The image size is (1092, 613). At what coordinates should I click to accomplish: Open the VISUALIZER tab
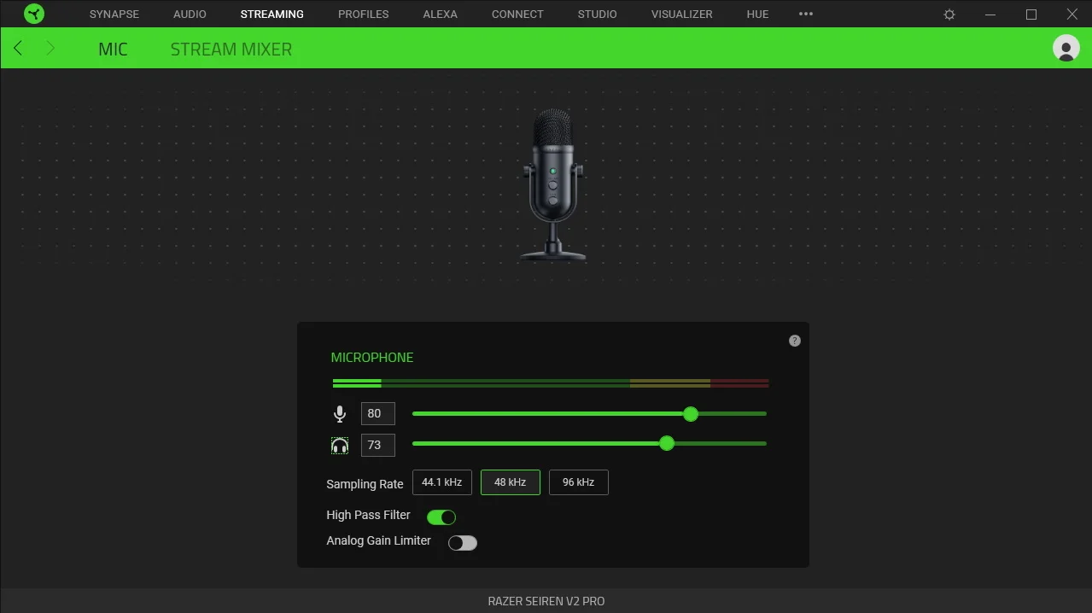pos(682,15)
